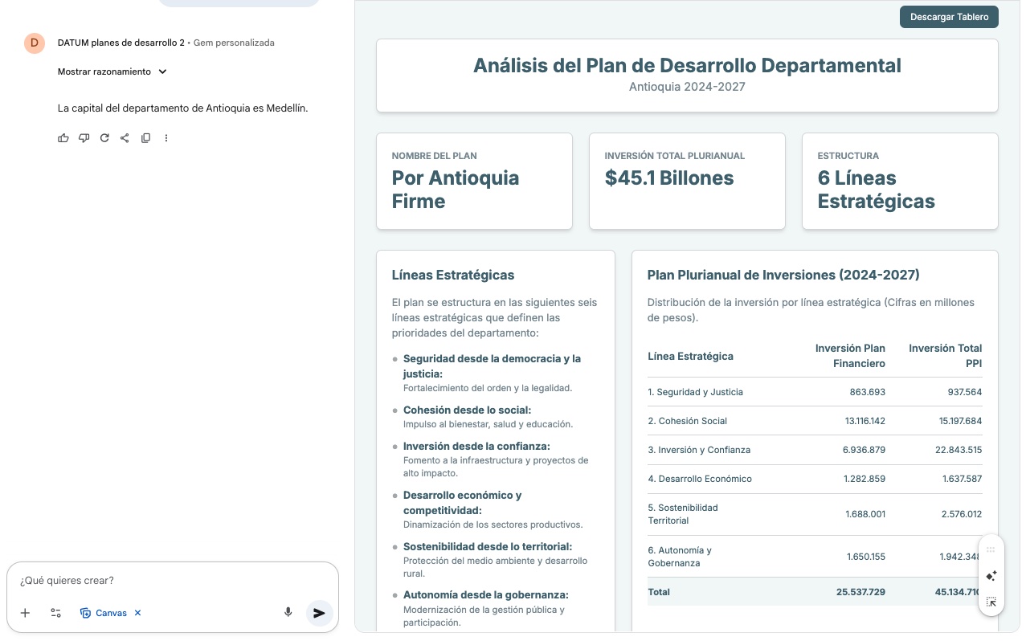Regenerate the response with the refresh icon
Screen dimensions: 1026x641
tap(104, 138)
